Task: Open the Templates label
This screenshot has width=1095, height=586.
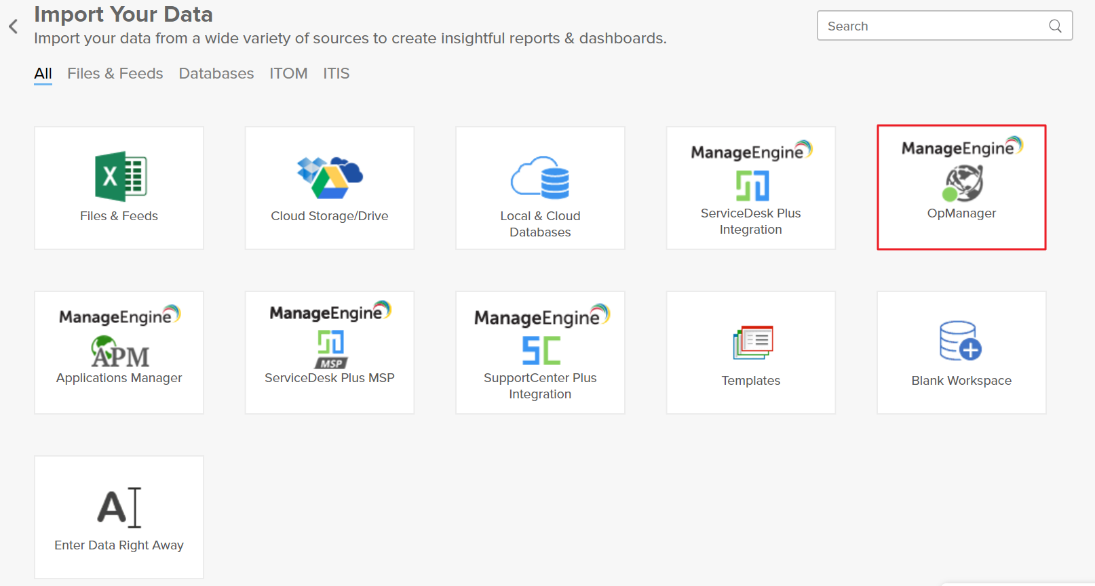Action: click(x=751, y=381)
